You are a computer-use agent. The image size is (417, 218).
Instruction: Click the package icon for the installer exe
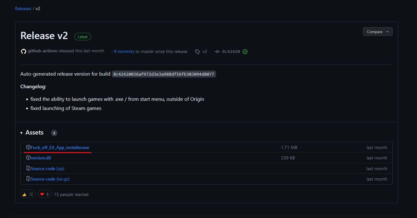pyautogui.click(x=28, y=147)
